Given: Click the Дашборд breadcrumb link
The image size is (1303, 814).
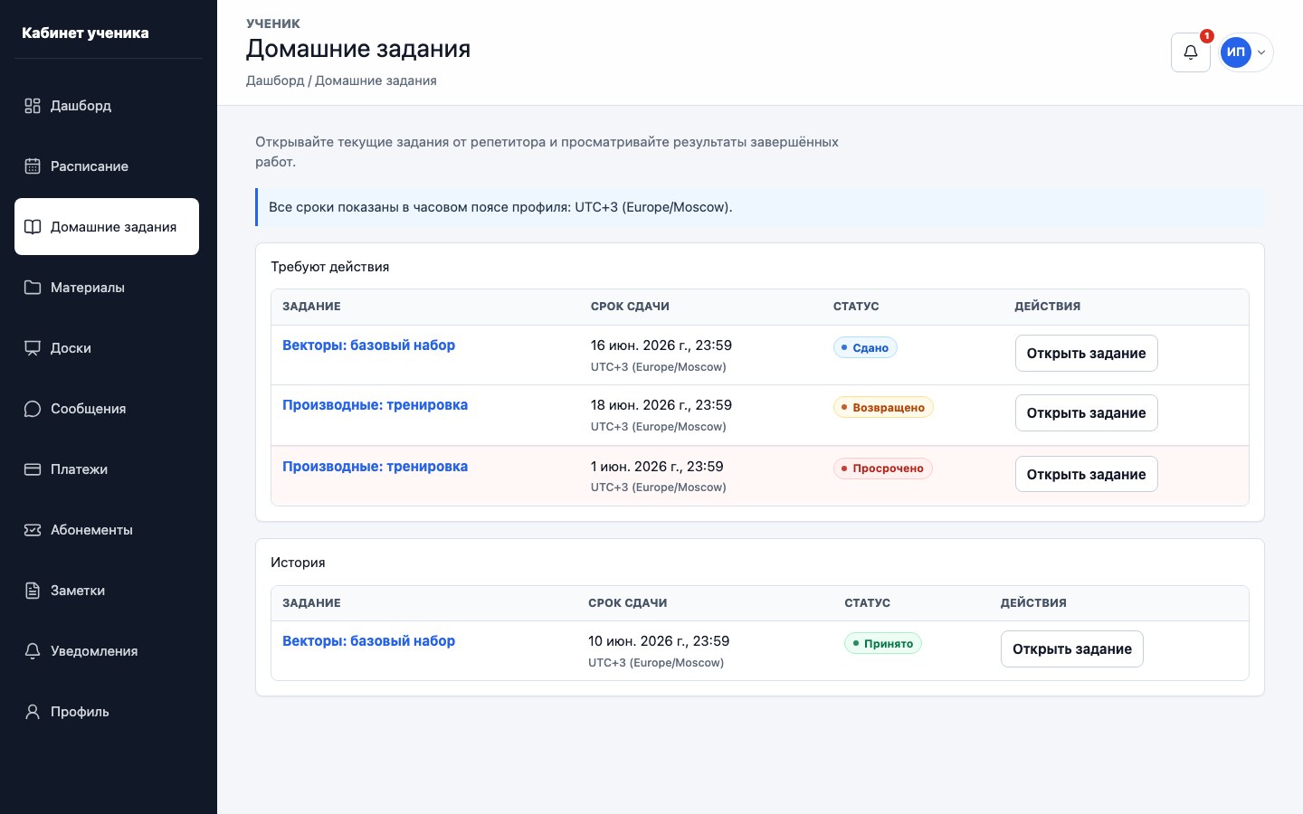Looking at the screenshot, I should coord(275,80).
